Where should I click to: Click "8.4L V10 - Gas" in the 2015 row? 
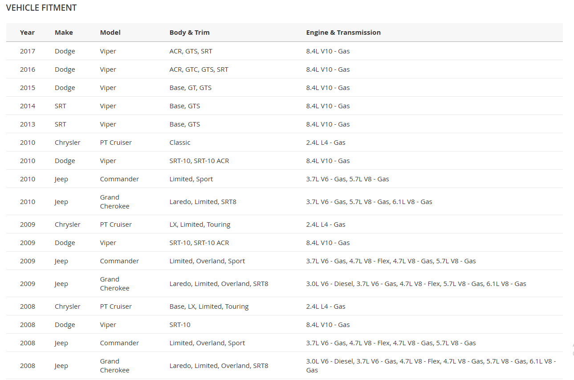(x=328, y=88)
